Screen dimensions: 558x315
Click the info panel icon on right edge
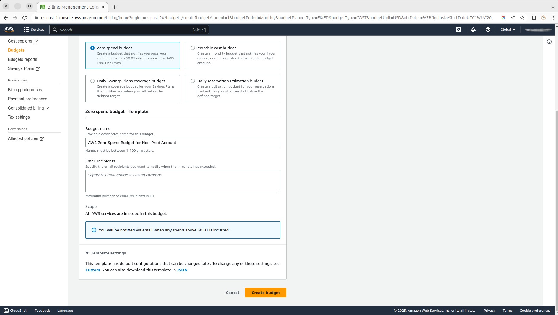[x=549, y=42]
